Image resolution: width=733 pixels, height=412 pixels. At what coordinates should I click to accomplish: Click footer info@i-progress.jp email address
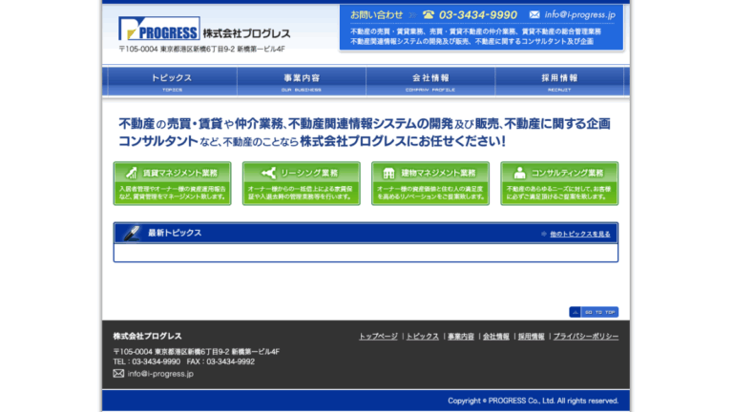[x=160, y=374]
